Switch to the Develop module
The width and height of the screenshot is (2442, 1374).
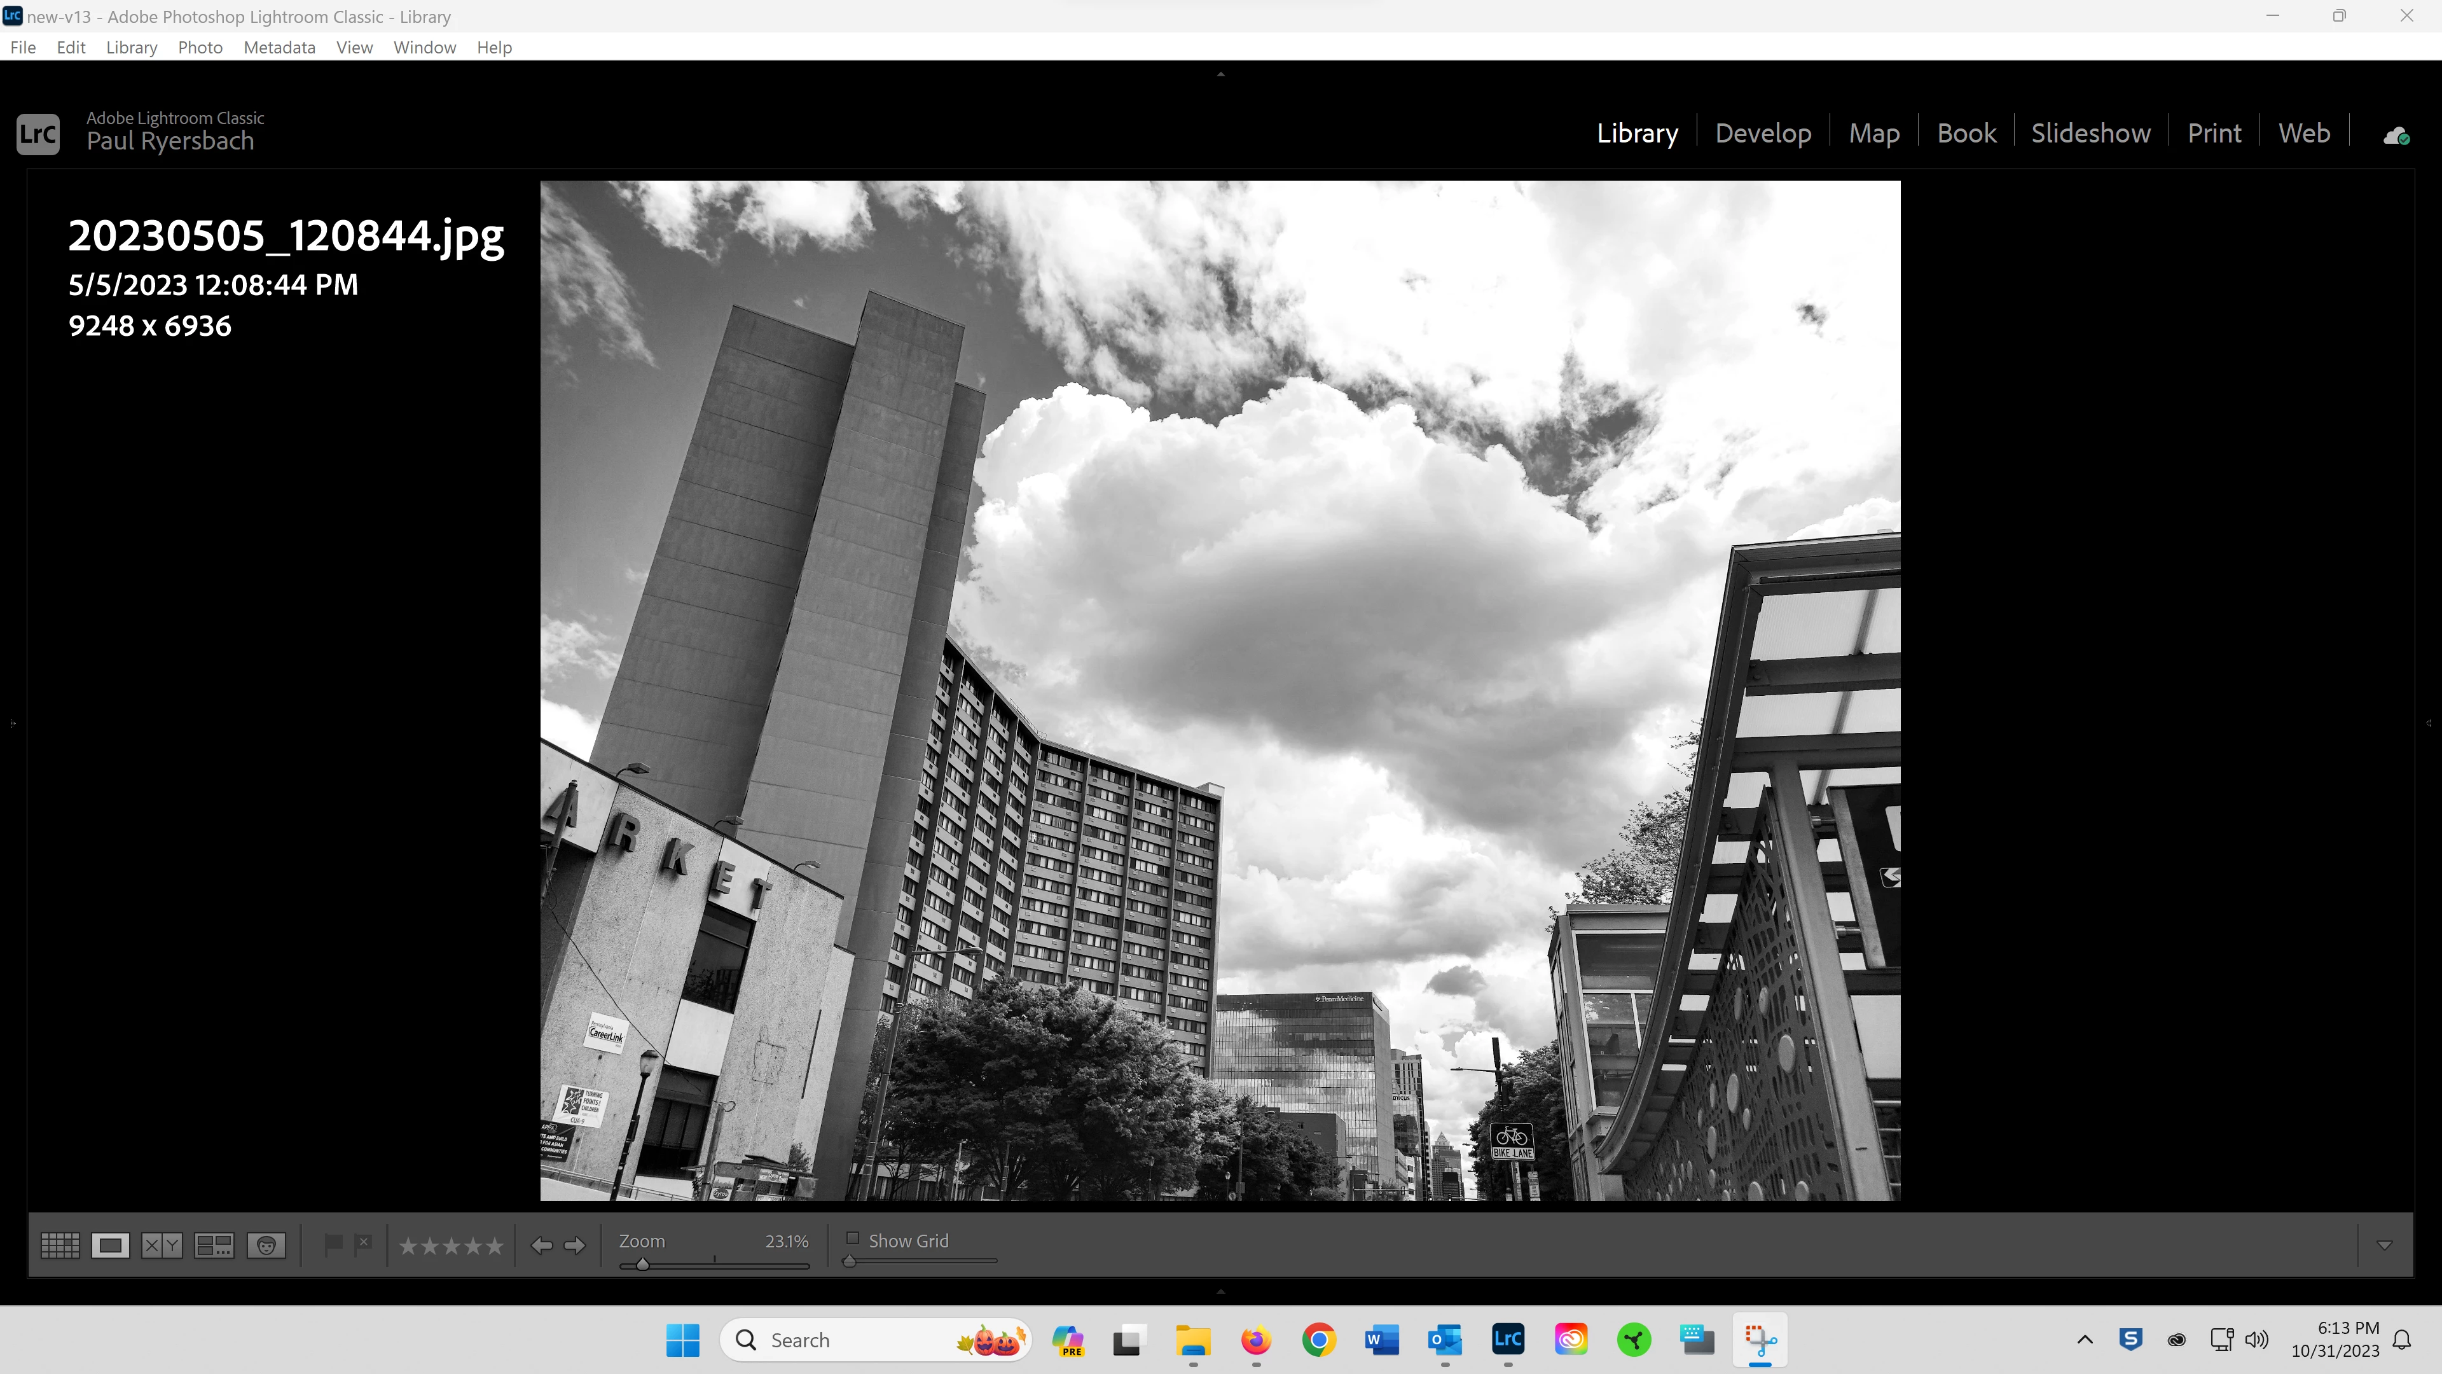coord(1762,133)
